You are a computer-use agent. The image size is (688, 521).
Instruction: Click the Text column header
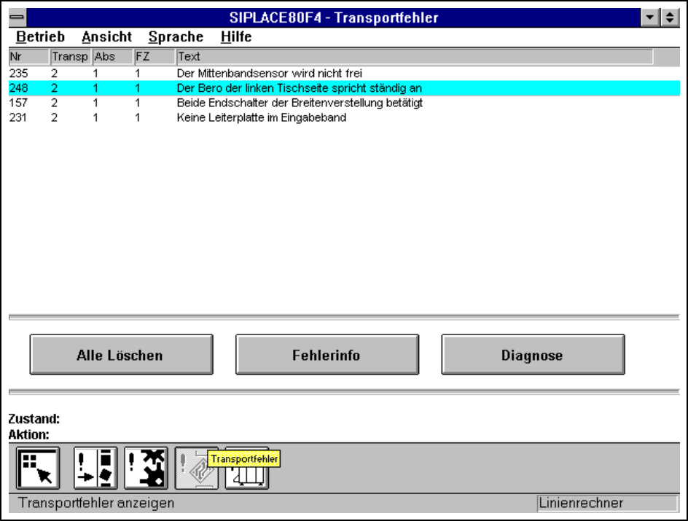click(x=415, y=57)
